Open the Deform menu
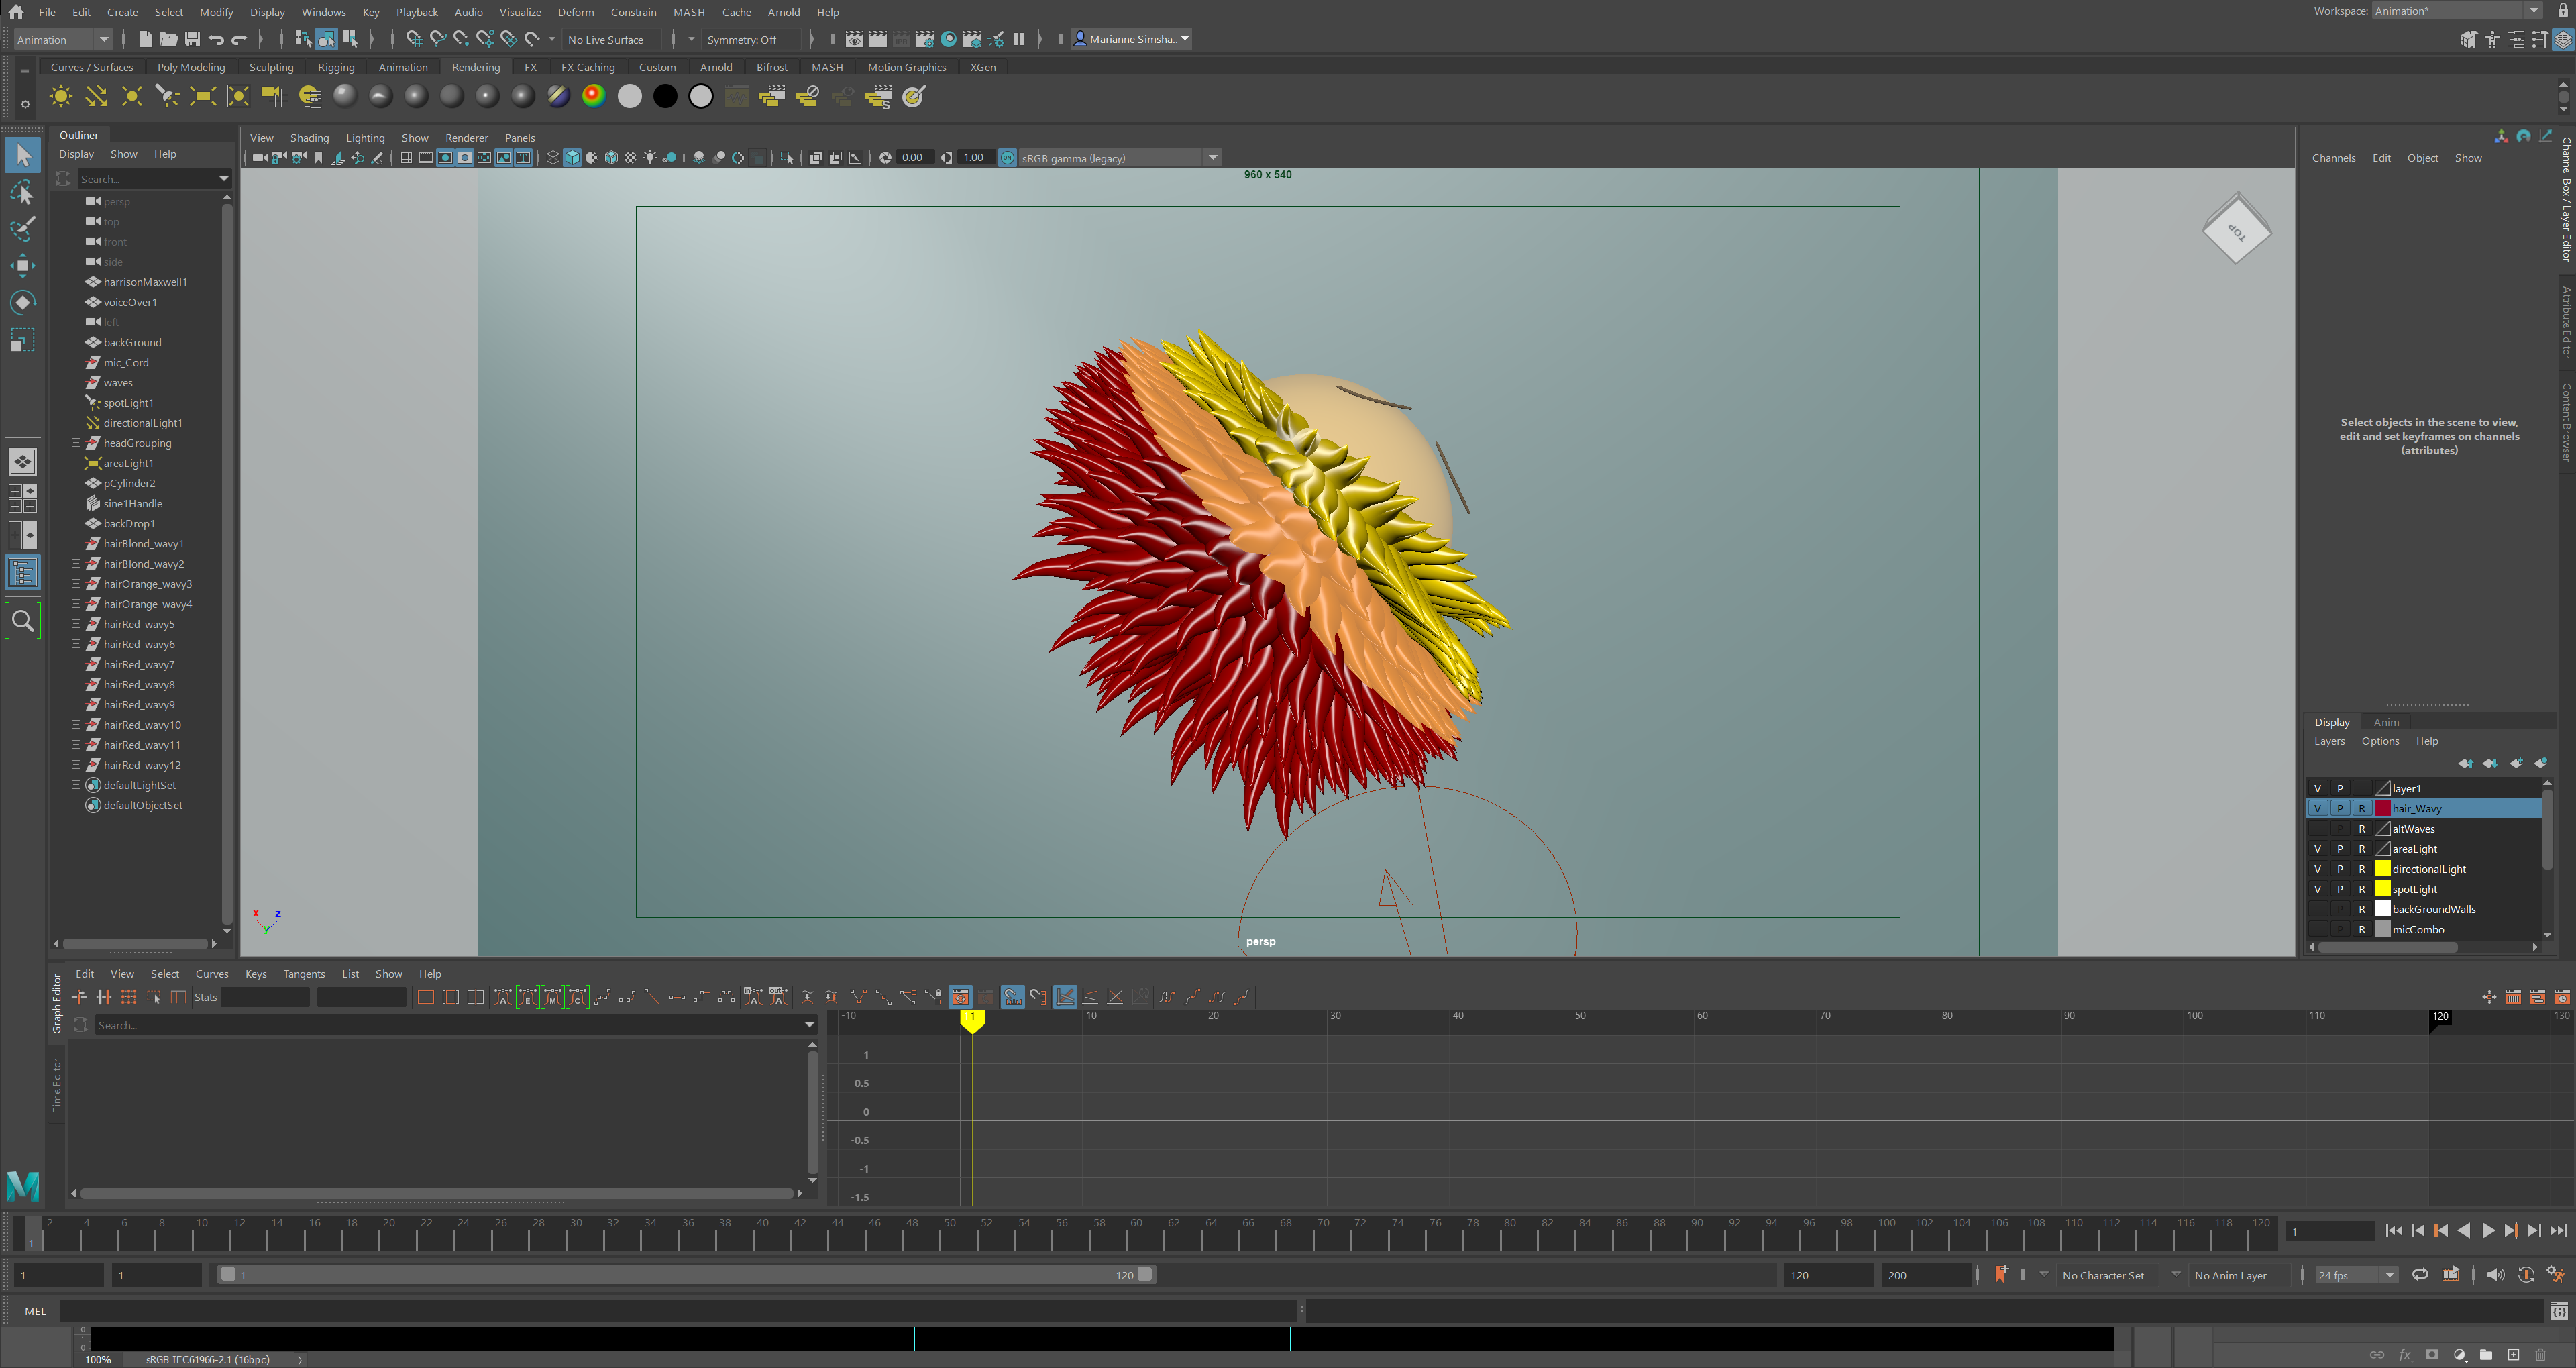 point(575,12)
